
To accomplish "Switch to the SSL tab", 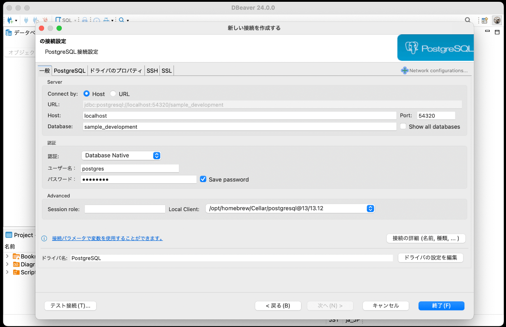I will (167, 70).
